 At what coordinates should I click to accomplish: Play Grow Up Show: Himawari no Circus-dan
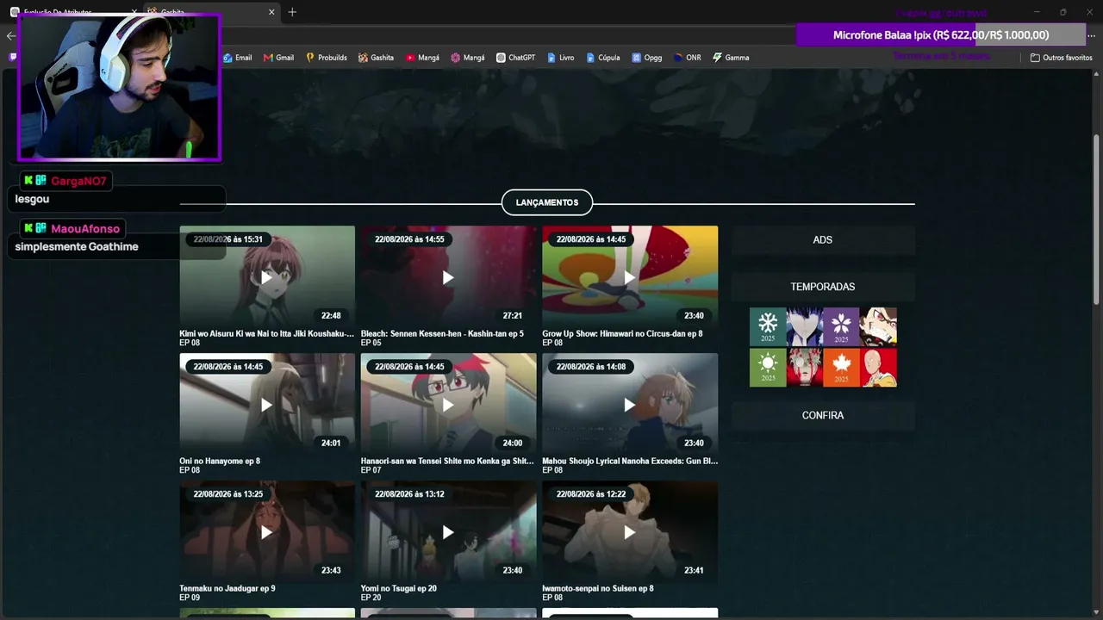[630, 277]
